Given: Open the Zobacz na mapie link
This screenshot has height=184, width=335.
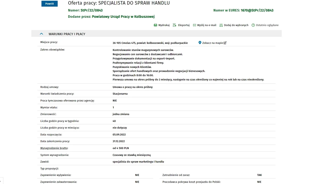Looking at the screenshot, I should click(212, 43).
